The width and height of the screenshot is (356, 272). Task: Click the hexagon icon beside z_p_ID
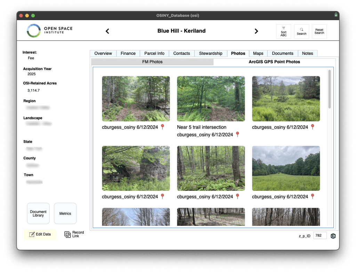coord(333,236)
